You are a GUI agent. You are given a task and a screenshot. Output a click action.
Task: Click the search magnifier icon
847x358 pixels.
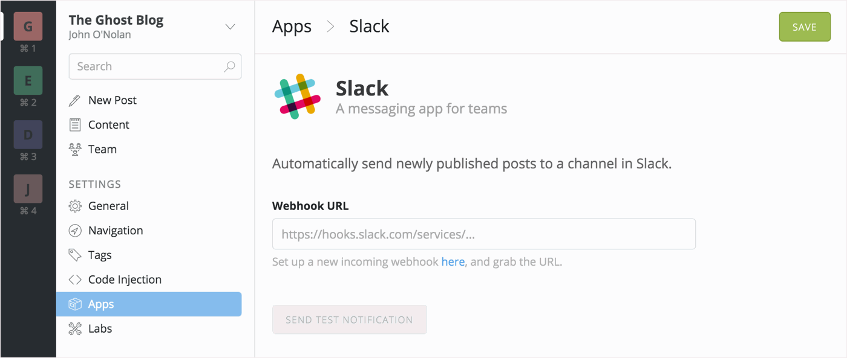click(229, 66)
